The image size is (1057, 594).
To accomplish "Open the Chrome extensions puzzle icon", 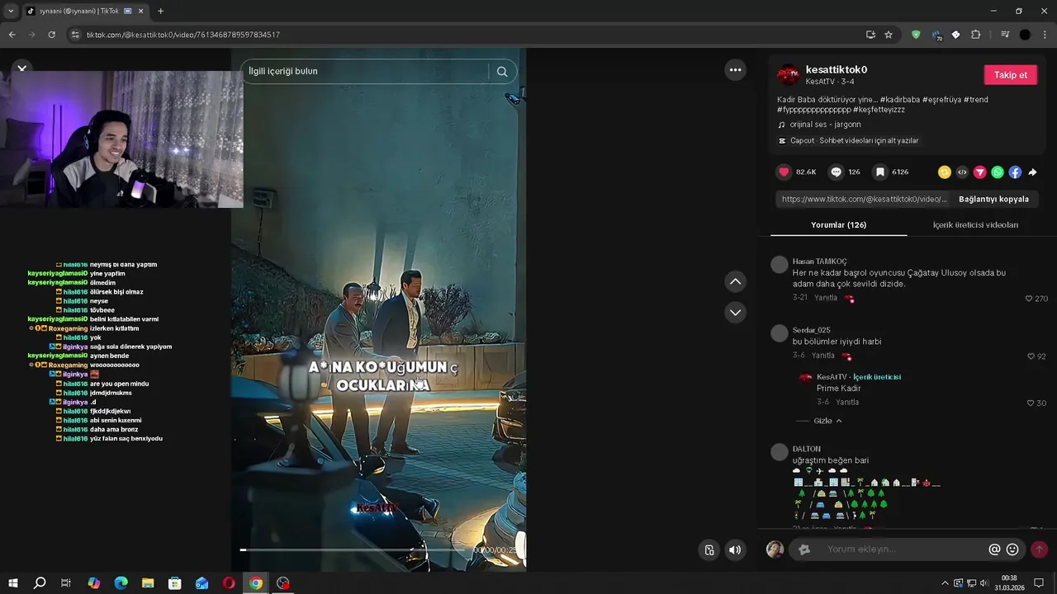I will (x=975, y=35).
